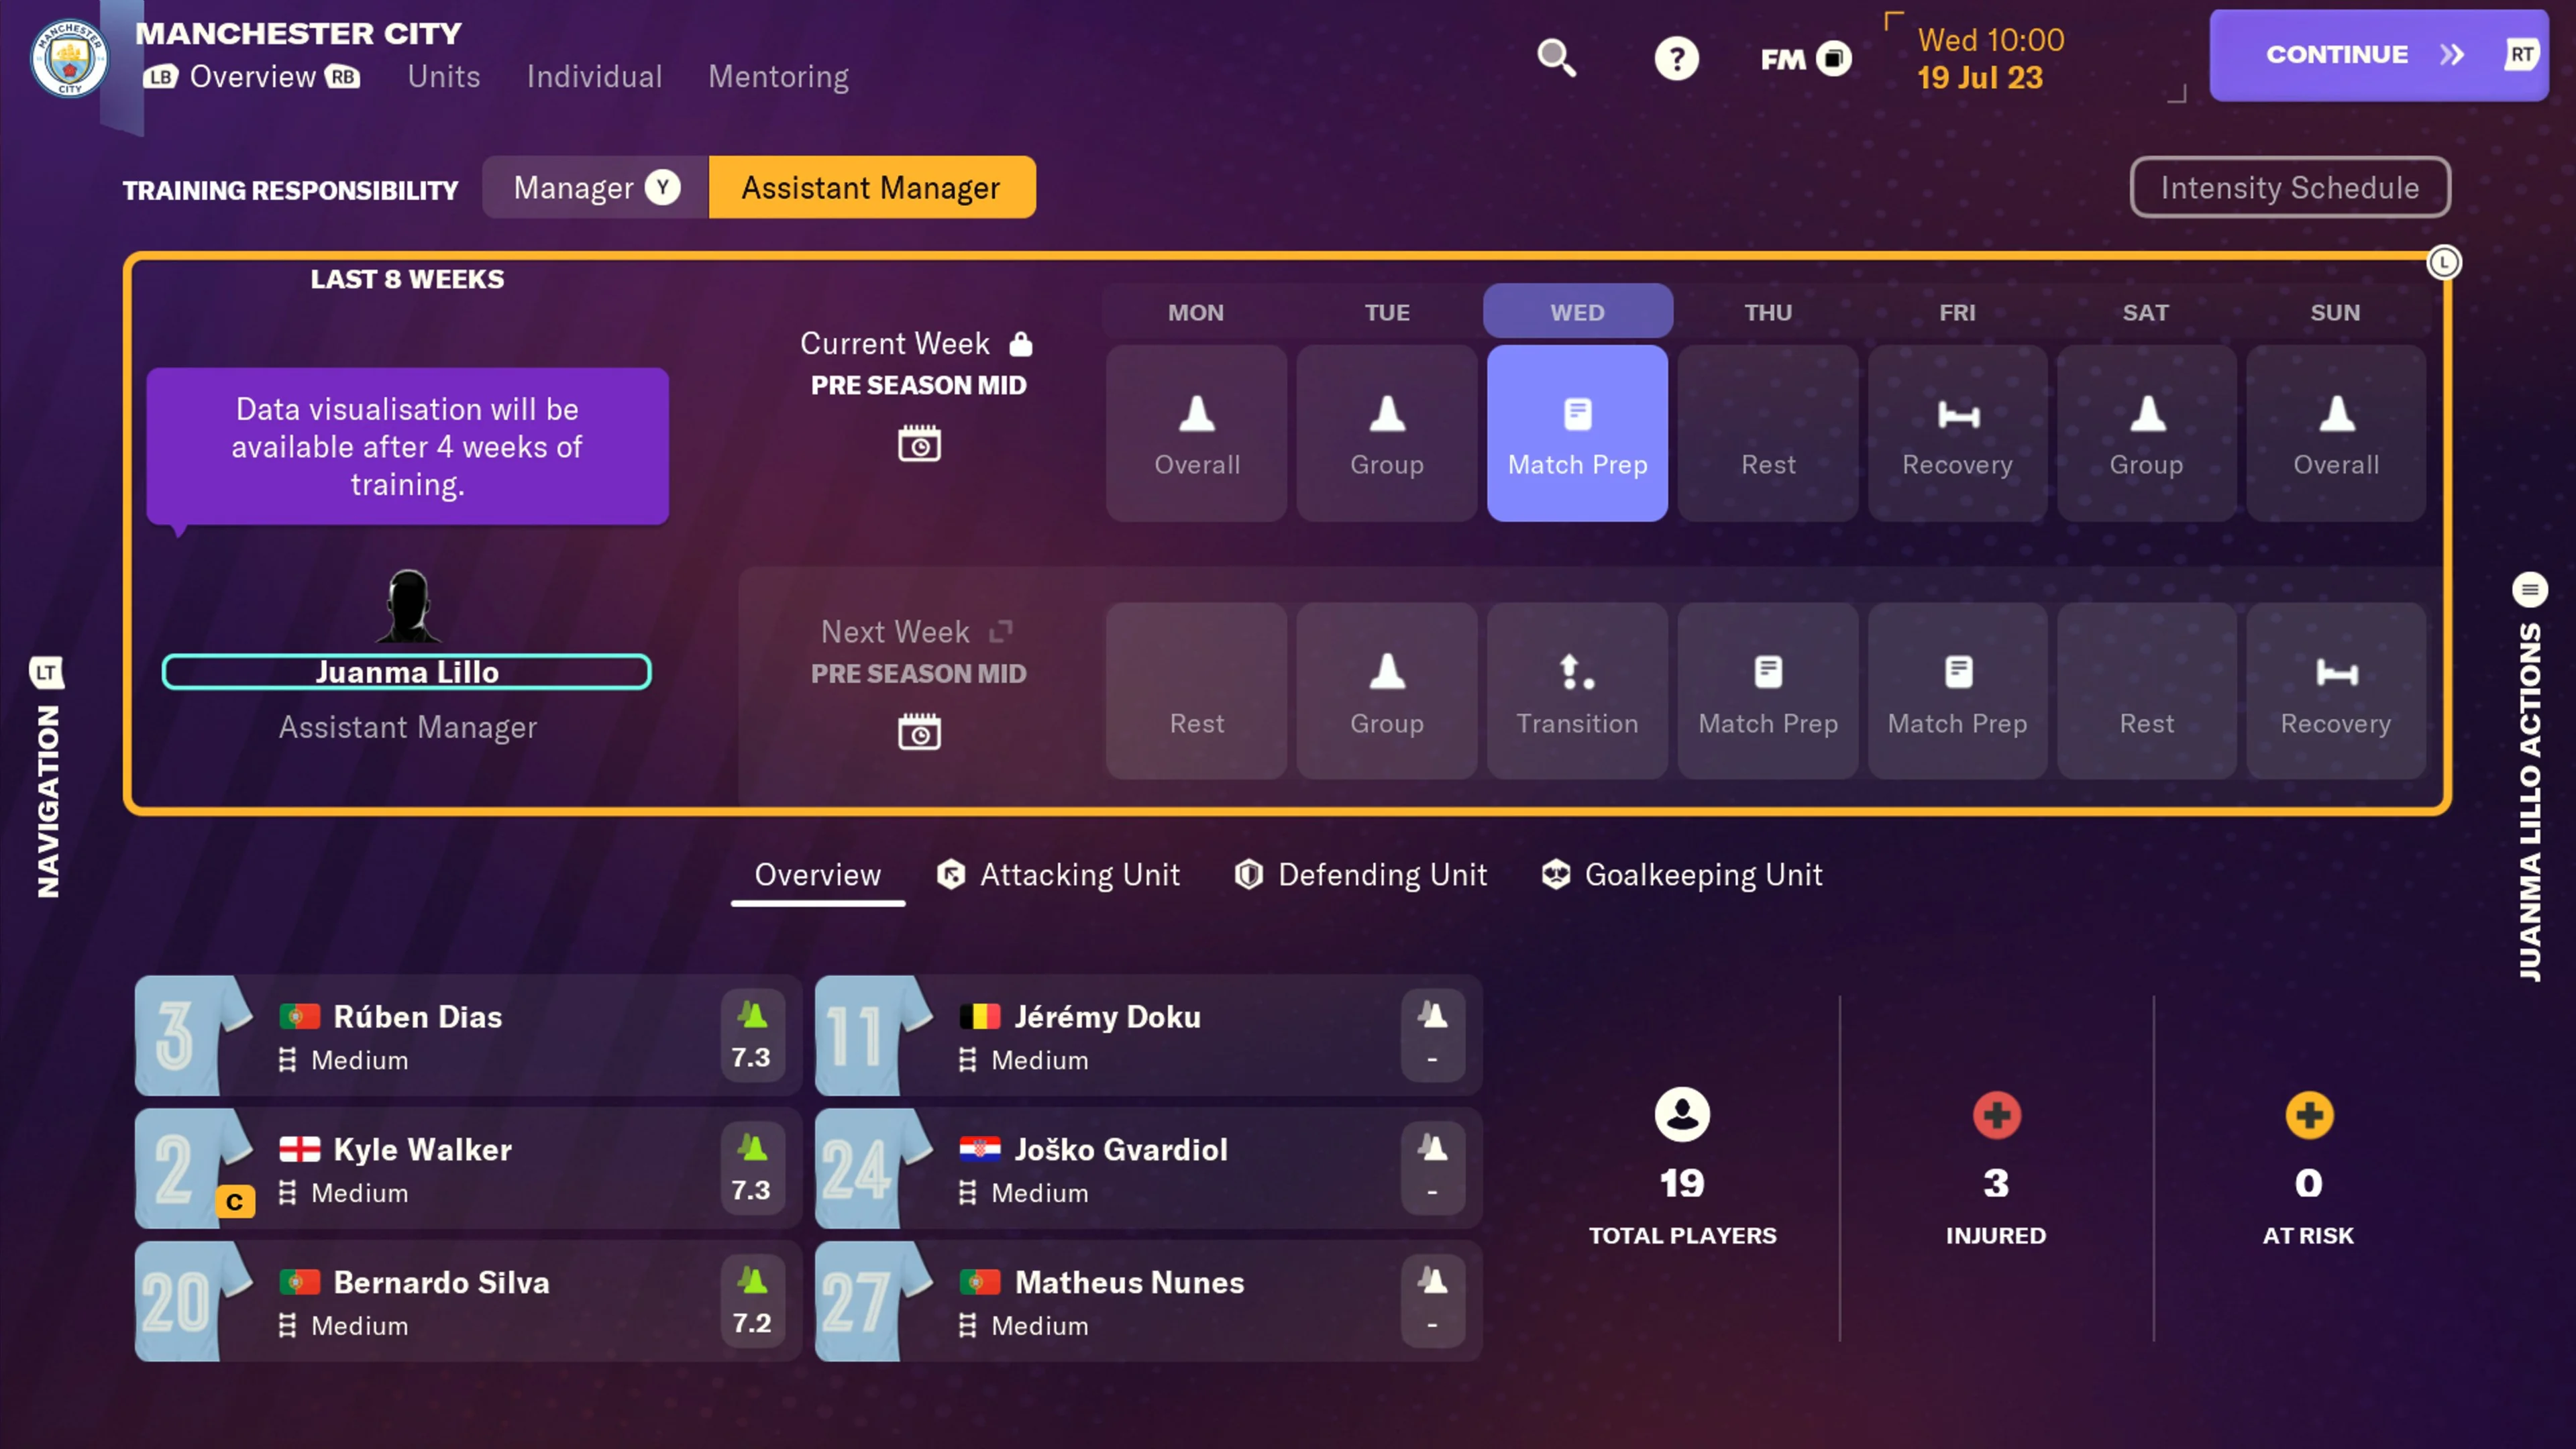
Task: Open the search magnifier icon
Action: [x=1556, y=58]
